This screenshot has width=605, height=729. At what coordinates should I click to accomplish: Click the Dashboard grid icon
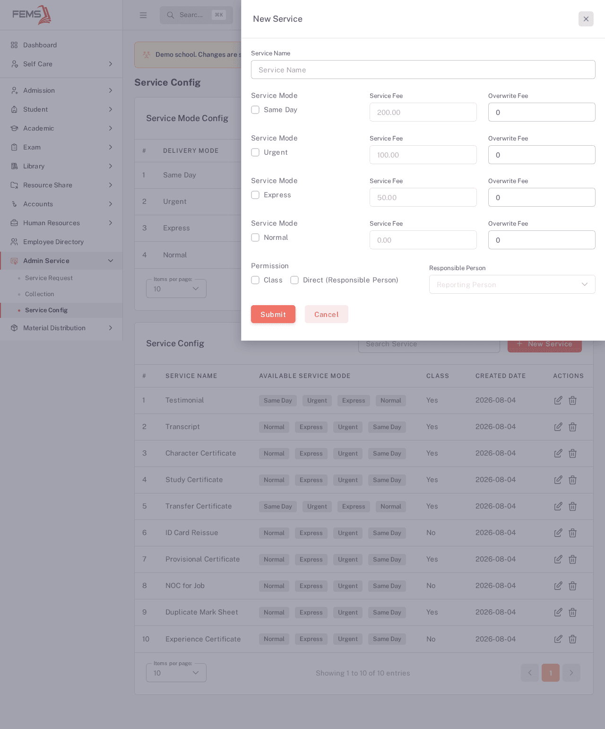coord(14,45)
